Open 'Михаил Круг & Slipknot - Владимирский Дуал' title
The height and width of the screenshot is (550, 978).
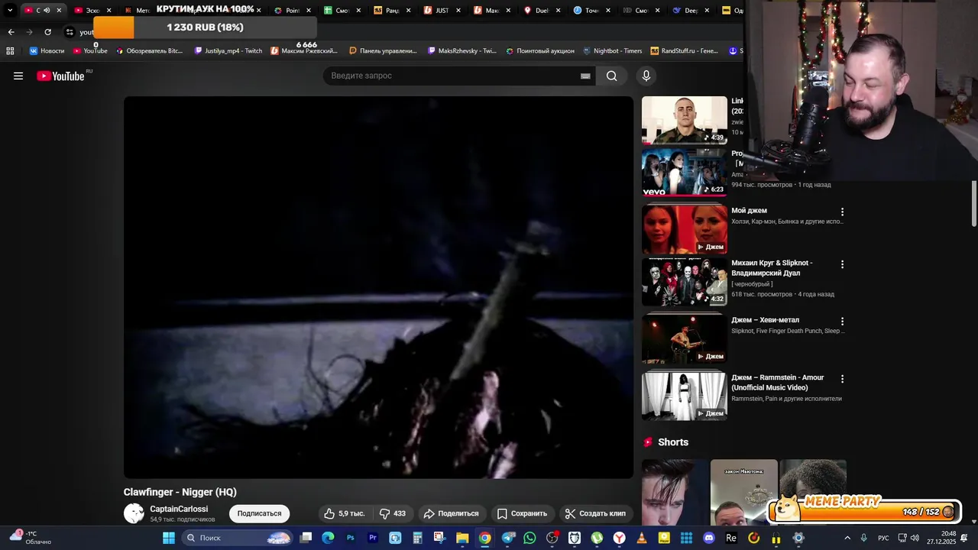tap(772, 267)
